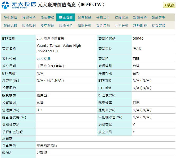
Task: View the 配息記錄 tab
Action: [x=84, y=18]
